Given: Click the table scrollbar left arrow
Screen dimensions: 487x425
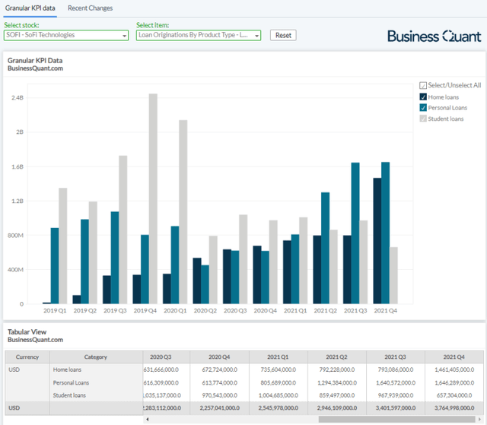Looking at the screenshot, I should pos(147,420).
